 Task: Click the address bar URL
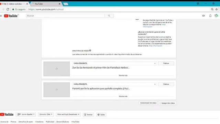tap(46, 9)
